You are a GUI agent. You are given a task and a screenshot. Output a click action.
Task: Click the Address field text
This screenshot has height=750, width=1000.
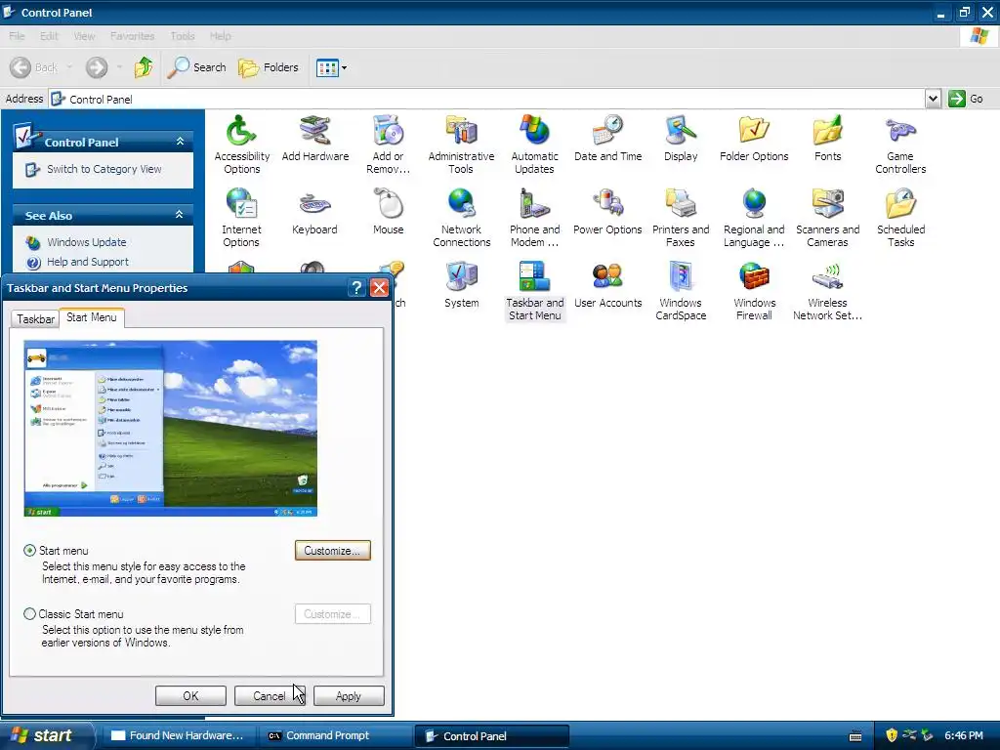(101, 100)
